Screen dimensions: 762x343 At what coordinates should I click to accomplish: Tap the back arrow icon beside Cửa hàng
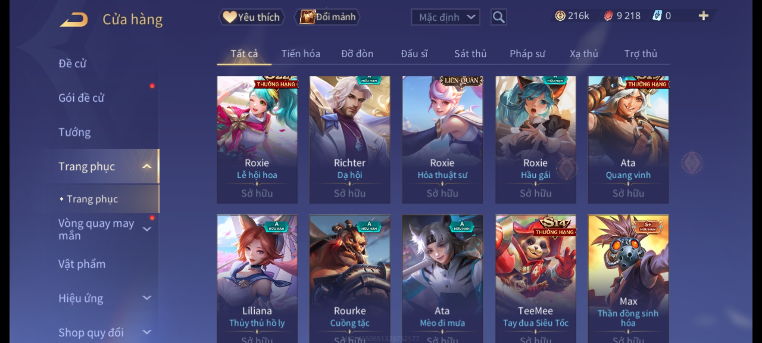(74, 20)
